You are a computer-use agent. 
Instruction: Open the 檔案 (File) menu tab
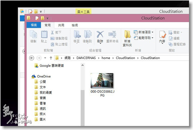pos(34,25)
